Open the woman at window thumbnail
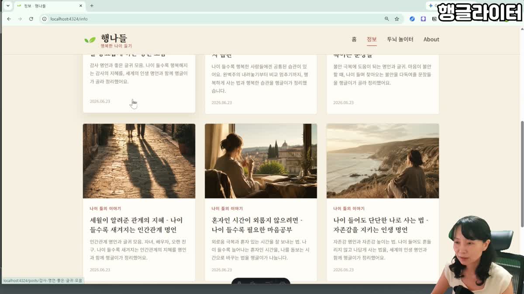 (x=261, y=161)
